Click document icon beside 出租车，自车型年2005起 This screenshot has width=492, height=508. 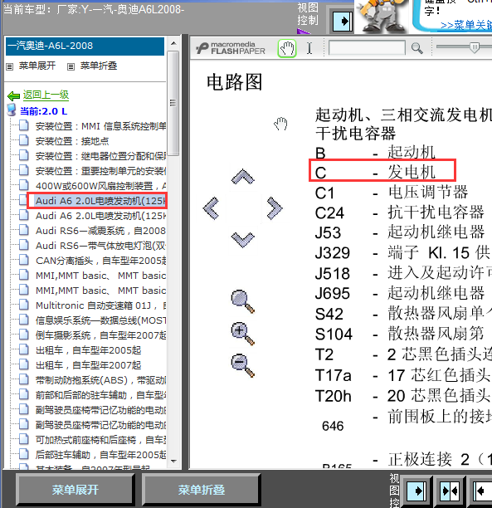click(23, 349)
